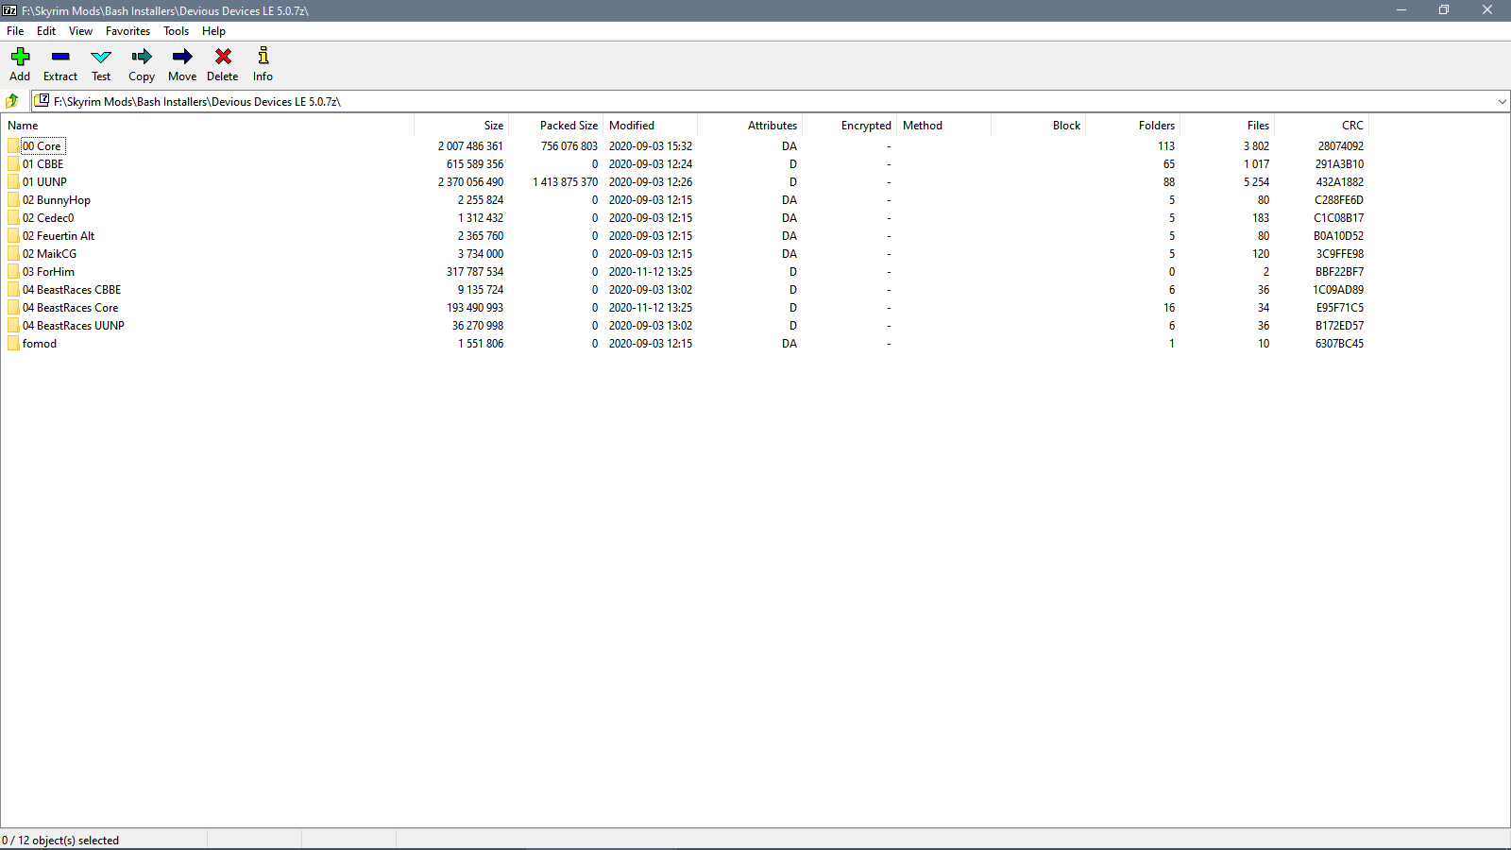Click folder icon of 02 Cedec0
The image size is (1511, 850).
point(13,217)
